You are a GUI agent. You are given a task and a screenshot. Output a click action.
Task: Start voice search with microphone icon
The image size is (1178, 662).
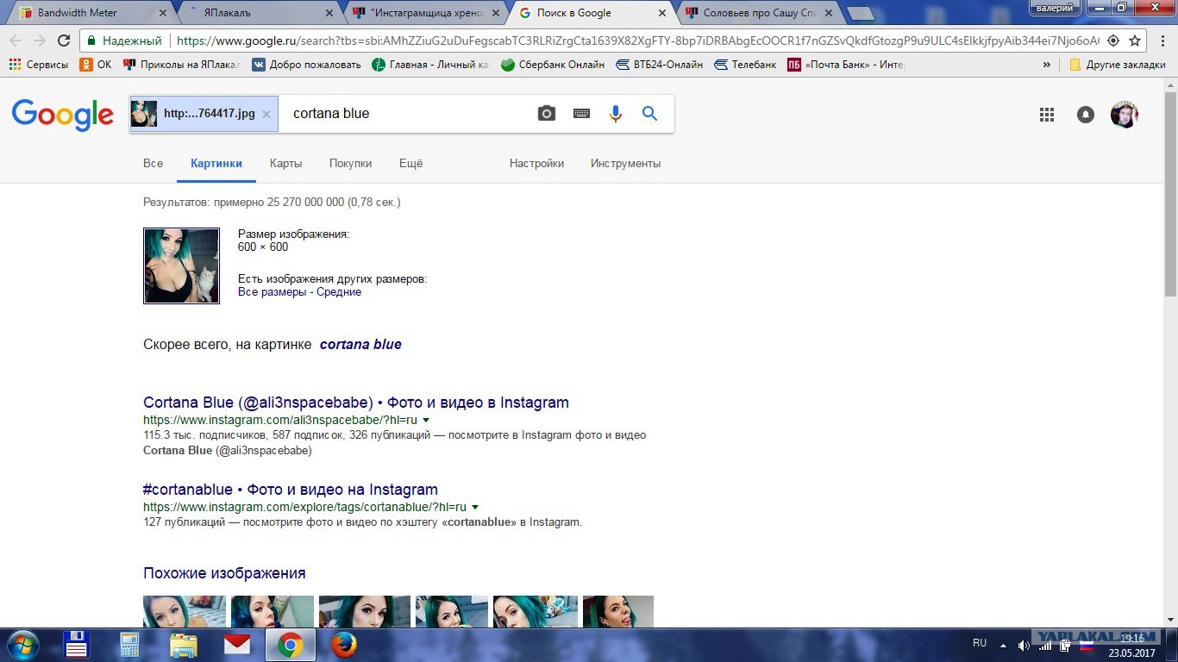[615, 114]
